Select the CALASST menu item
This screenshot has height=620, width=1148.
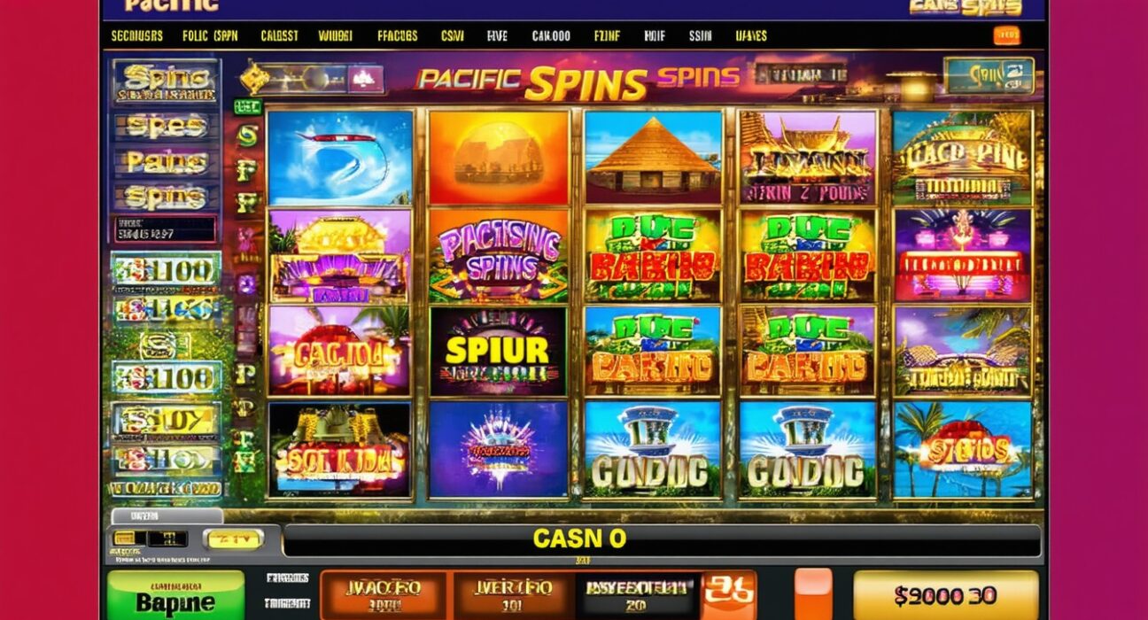280,36
